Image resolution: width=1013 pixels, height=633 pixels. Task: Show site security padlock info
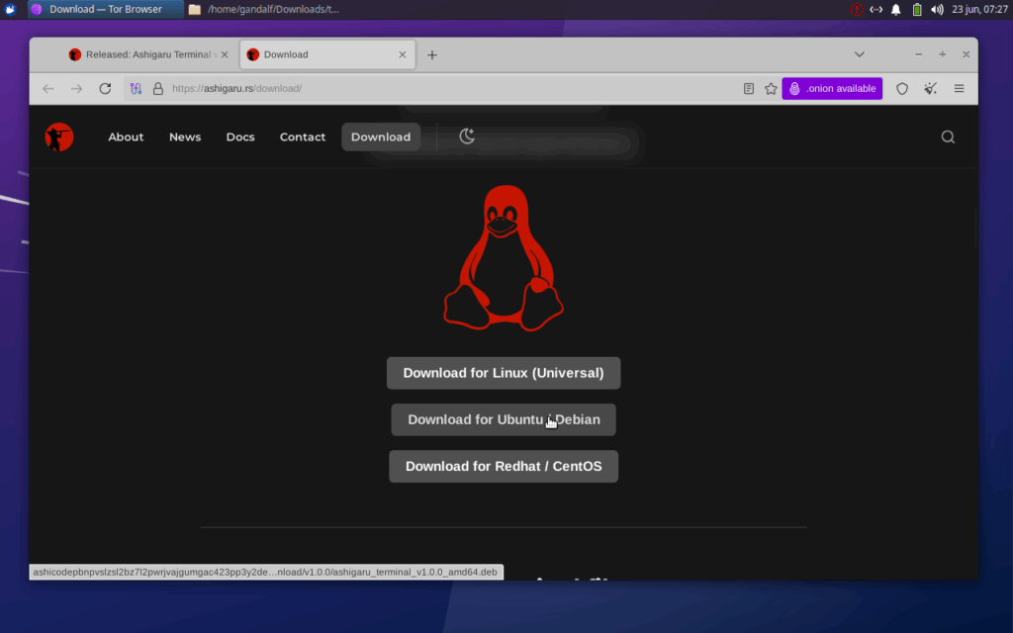pos(157,88)
